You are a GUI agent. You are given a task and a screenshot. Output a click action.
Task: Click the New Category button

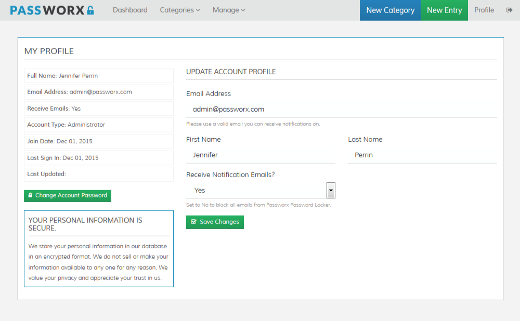[390, 10]
